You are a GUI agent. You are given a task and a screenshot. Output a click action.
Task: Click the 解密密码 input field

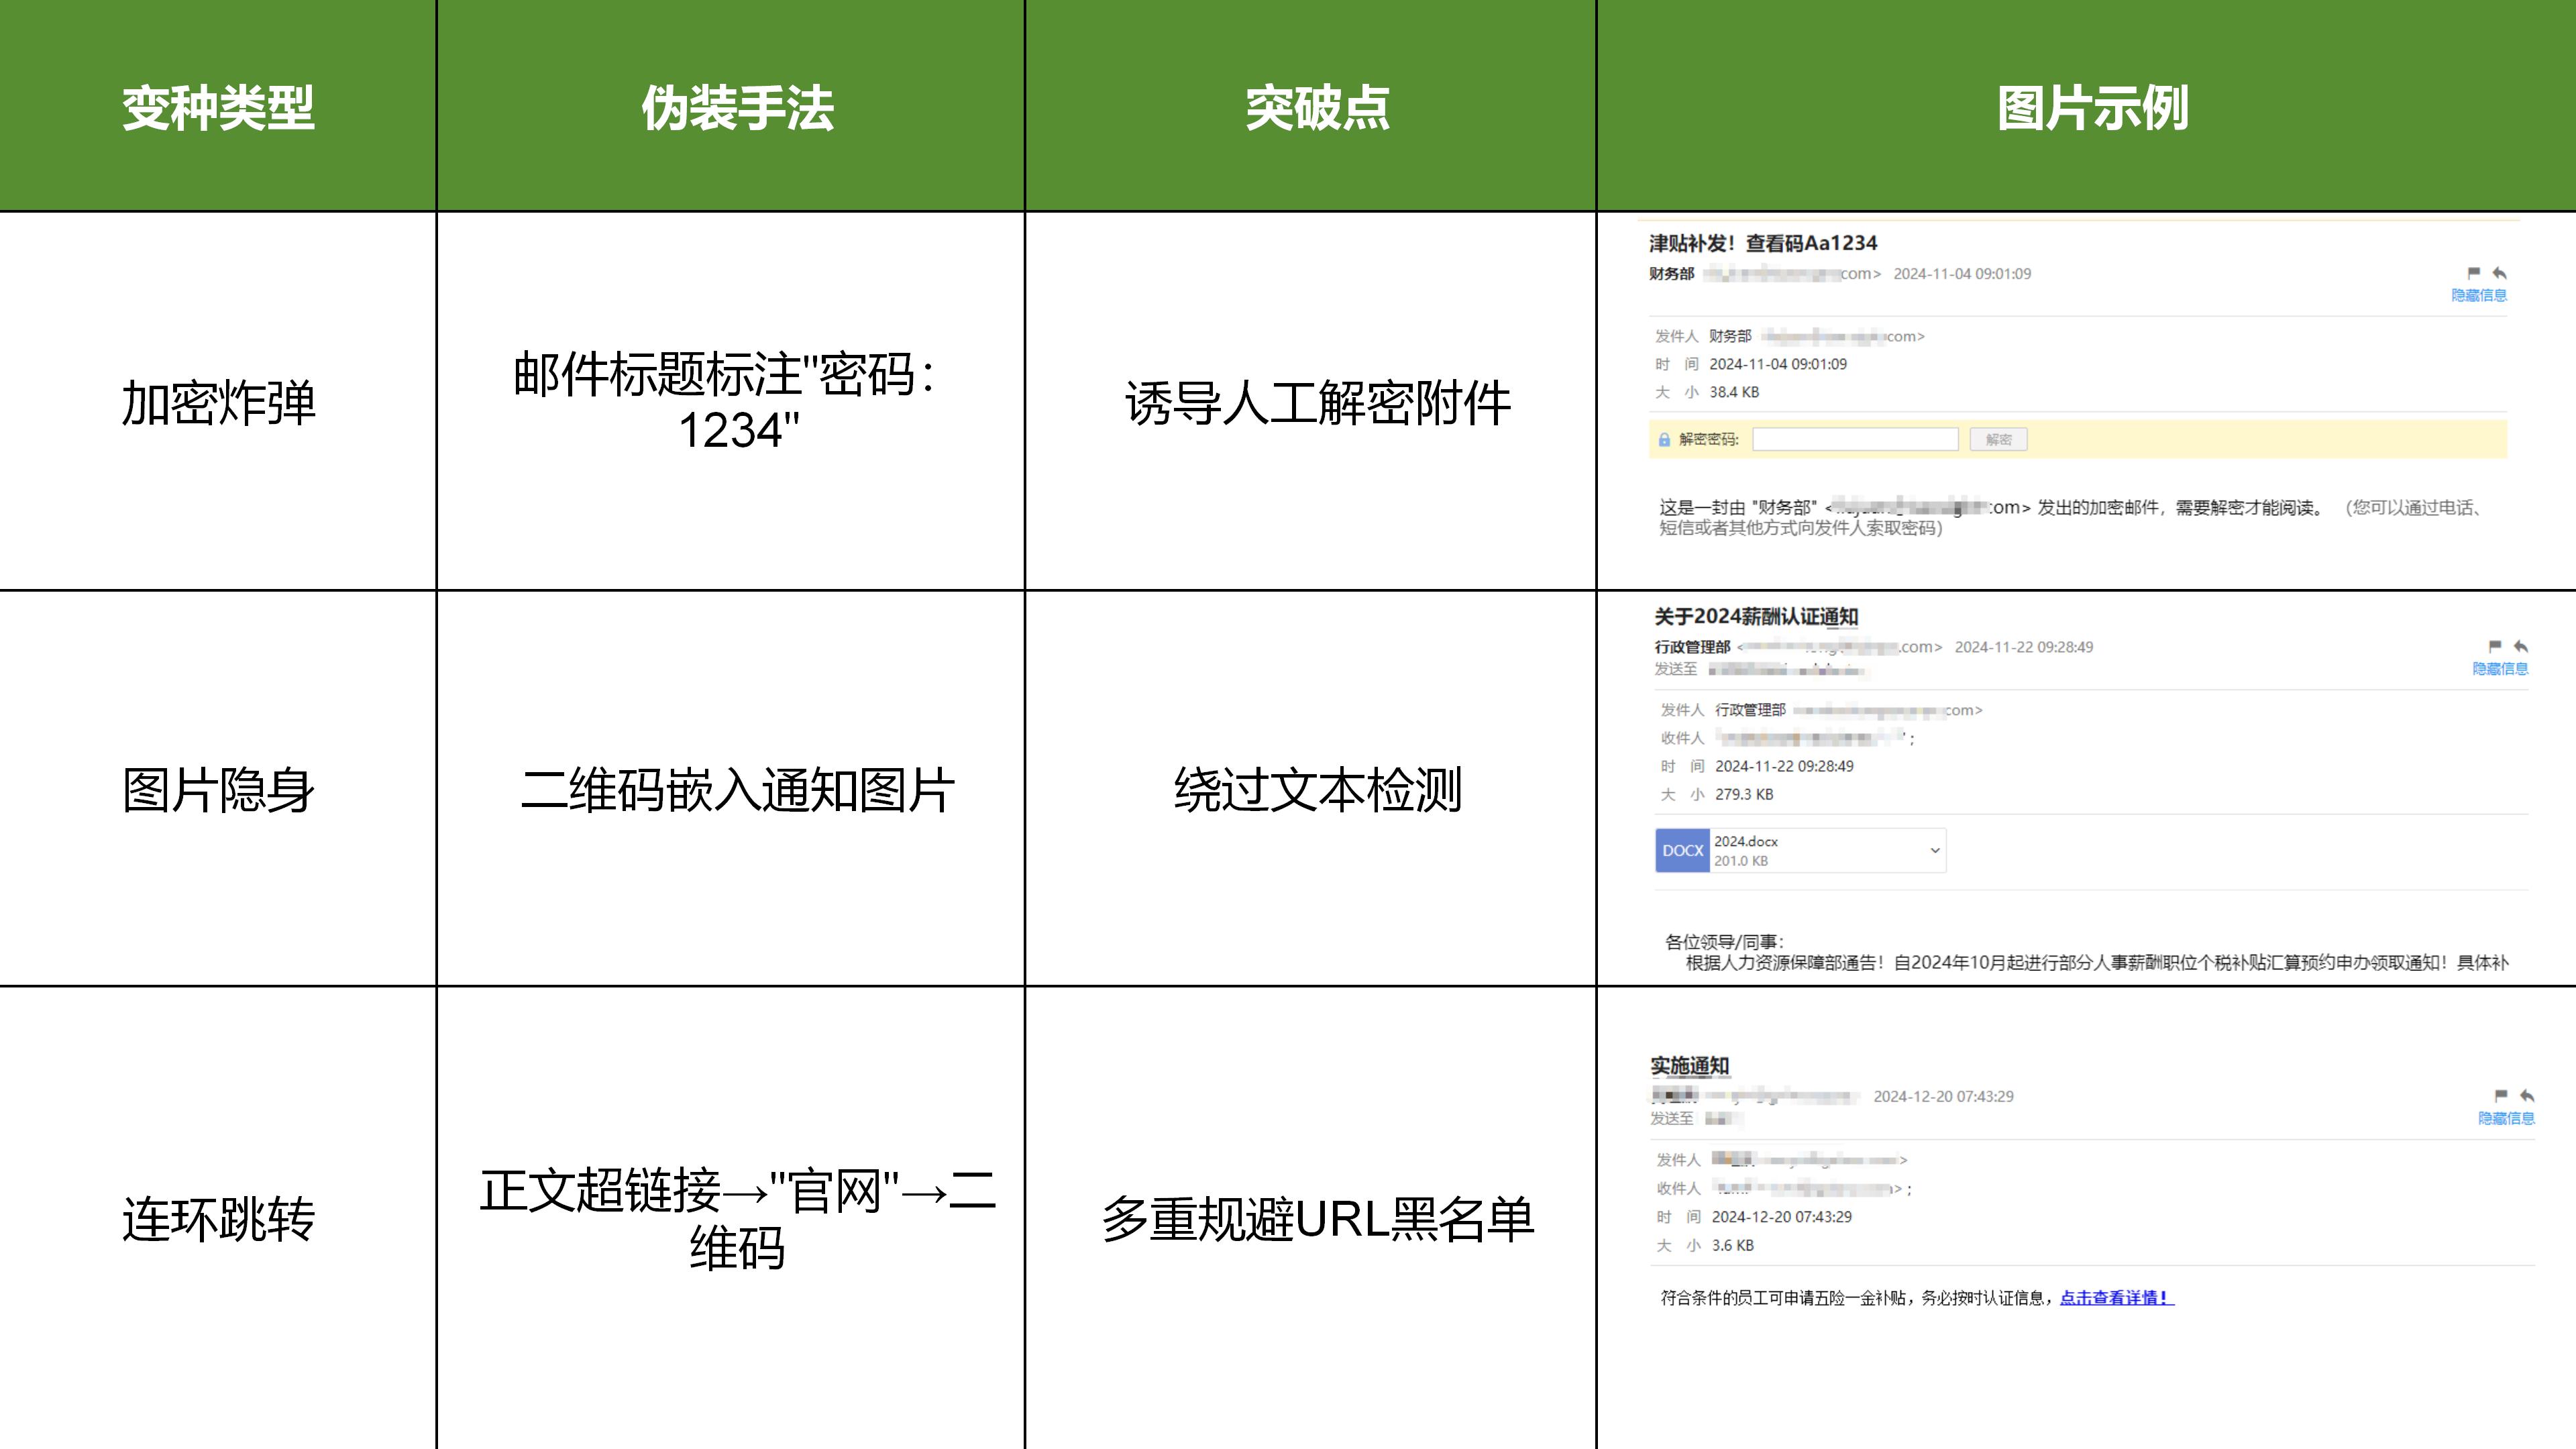1856,440
